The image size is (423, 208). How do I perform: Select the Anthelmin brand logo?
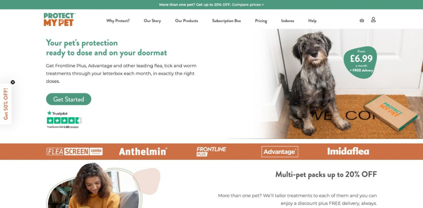pyautogui.click(x=143, y=151)
